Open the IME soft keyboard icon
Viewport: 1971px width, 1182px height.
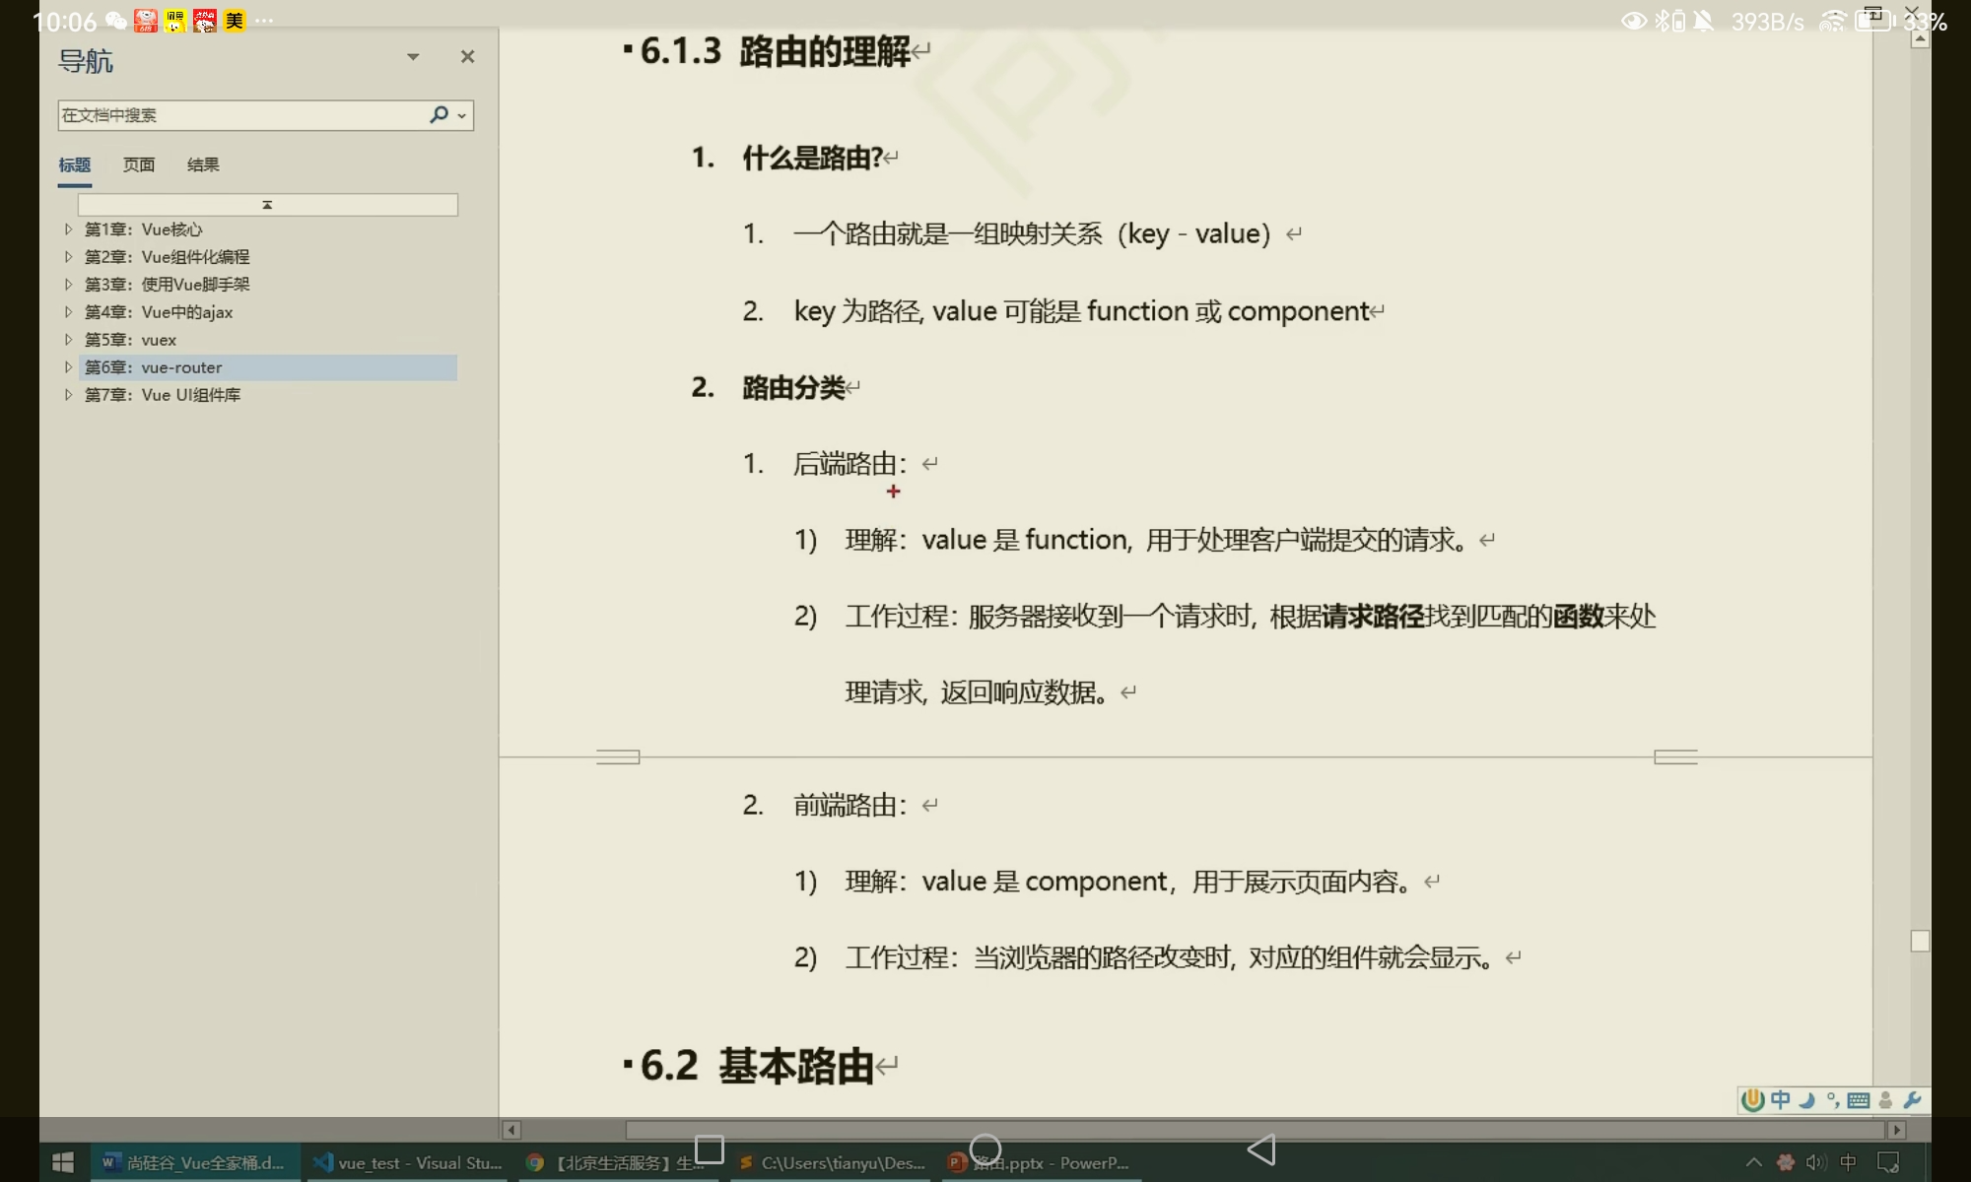1859,1100
